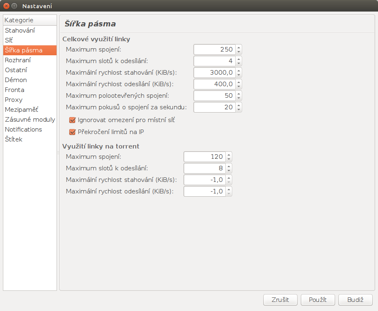378x311 pixels.
Task: Decrease Maximum pokusů o spojení za sekundu
Action: pos(239,109)
